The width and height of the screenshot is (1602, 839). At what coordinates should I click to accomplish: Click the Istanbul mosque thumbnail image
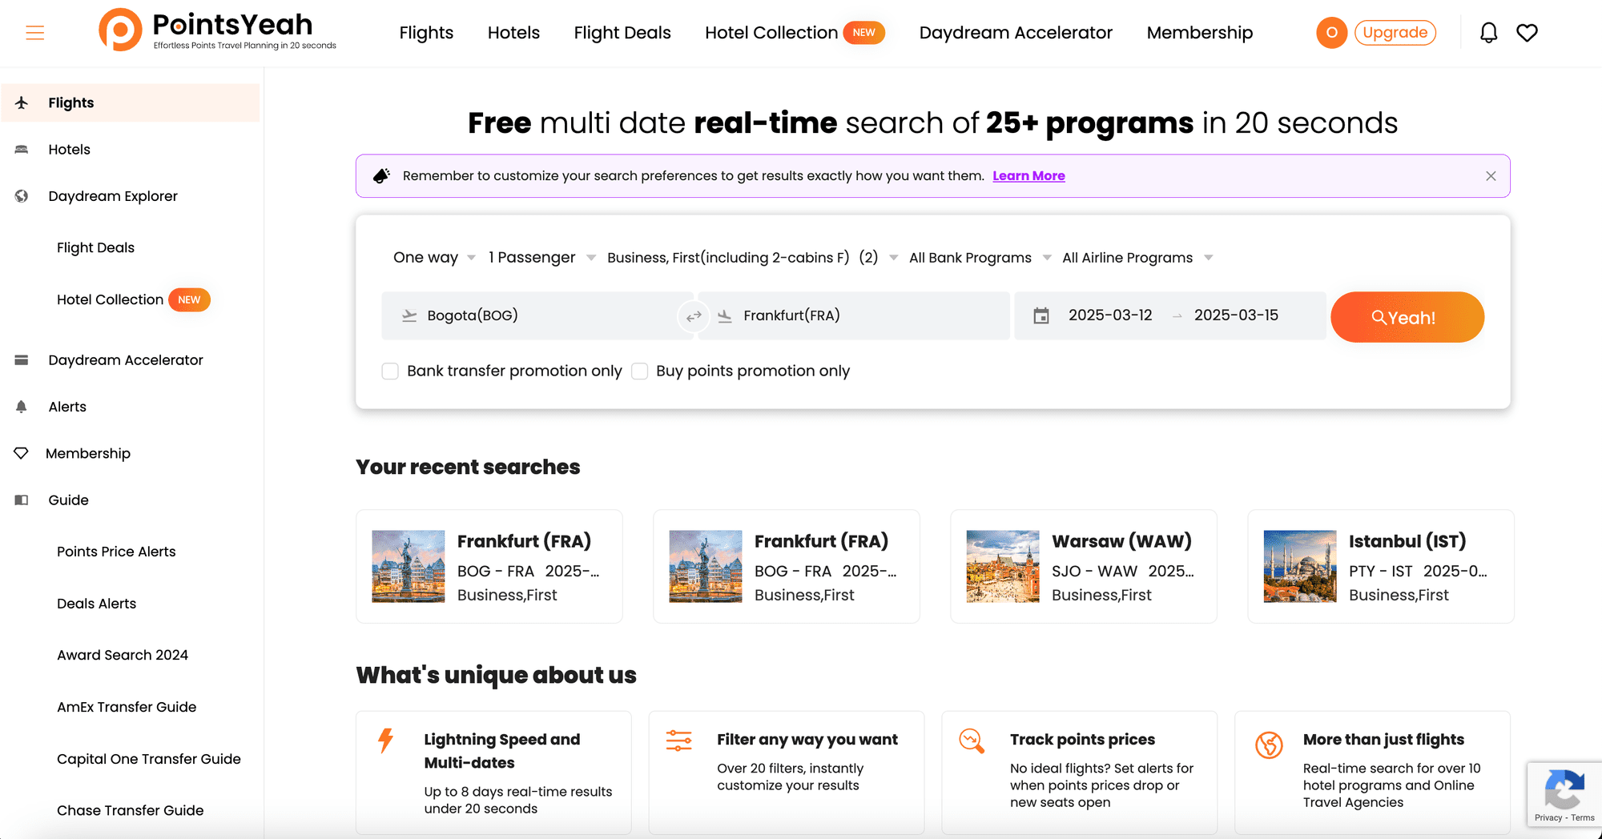click(x=1299, y=566)
